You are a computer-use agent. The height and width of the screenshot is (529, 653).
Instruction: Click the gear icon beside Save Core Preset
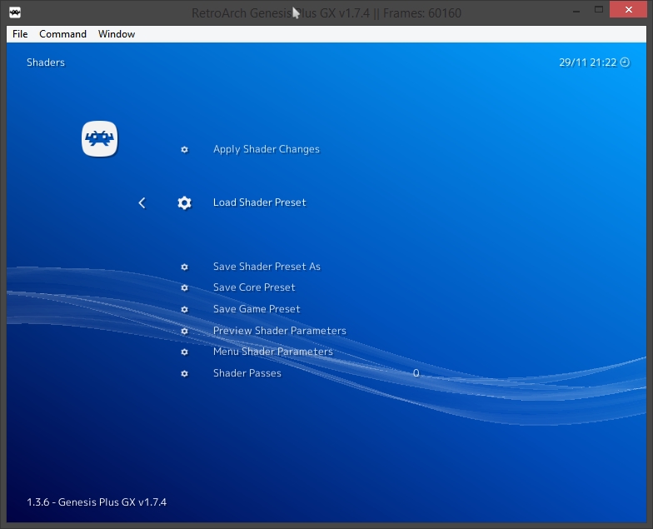pos(185,288)
